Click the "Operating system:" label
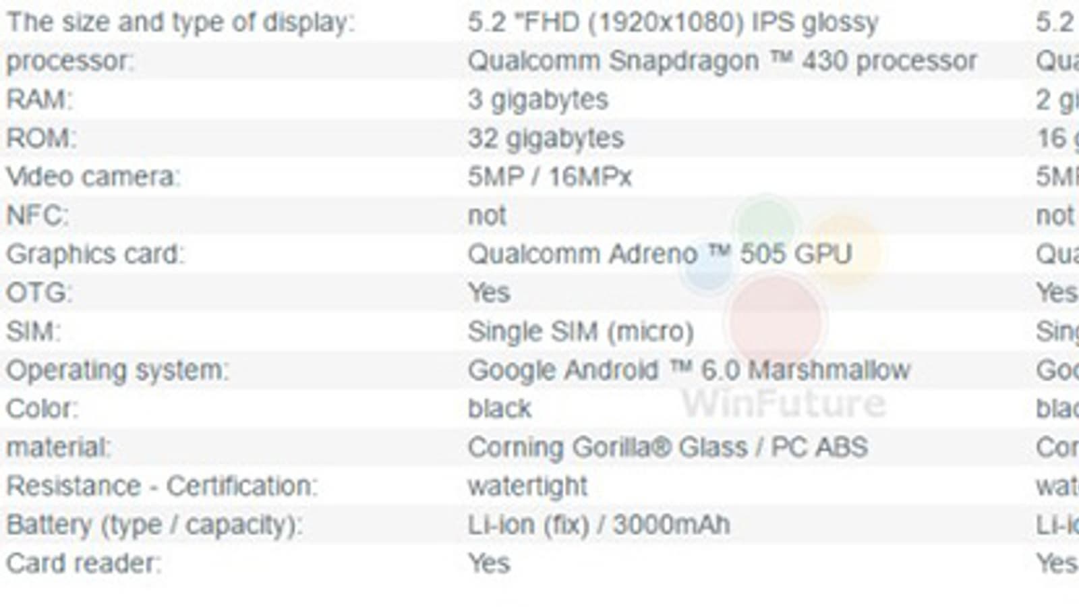The width and height of the screenshot is (1079, 607). tap(117, 370)
